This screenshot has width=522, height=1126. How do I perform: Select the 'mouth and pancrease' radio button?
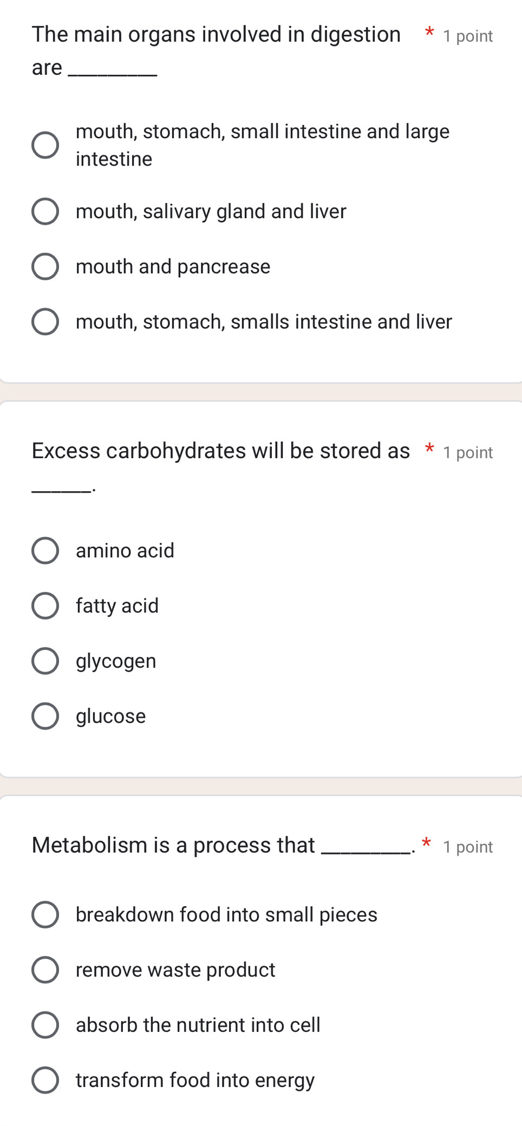click(x=45, y=266)
